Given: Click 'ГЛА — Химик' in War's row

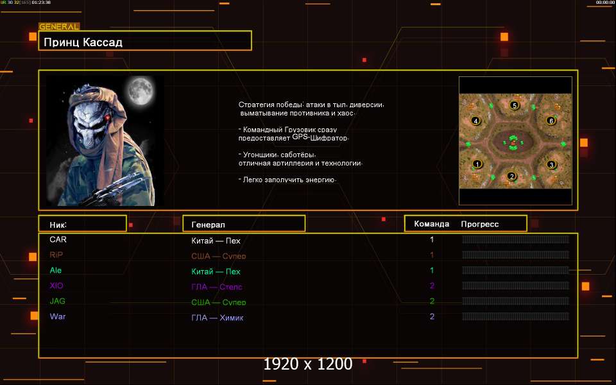Looking at the screenshot, I should point(218,318).
